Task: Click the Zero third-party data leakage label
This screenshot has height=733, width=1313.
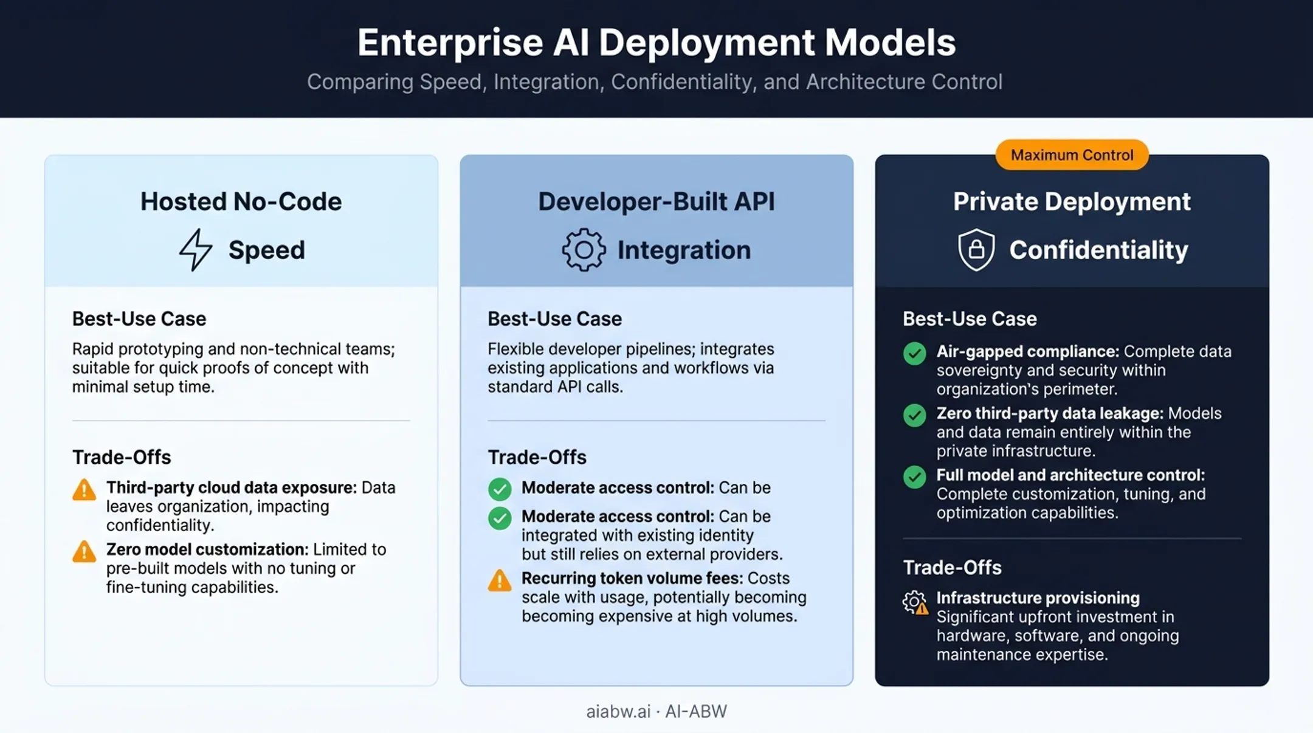Action: [x=1050, y=413]
